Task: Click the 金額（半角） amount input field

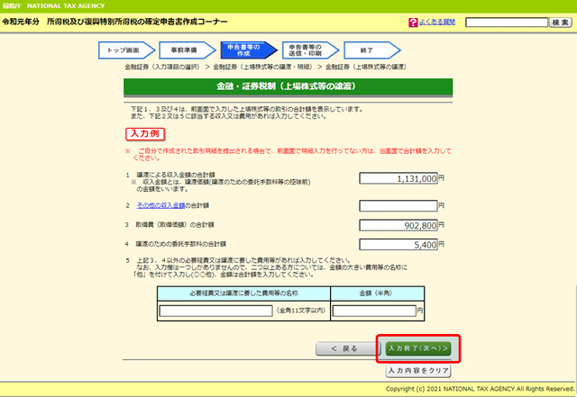Action: (374, 311)
